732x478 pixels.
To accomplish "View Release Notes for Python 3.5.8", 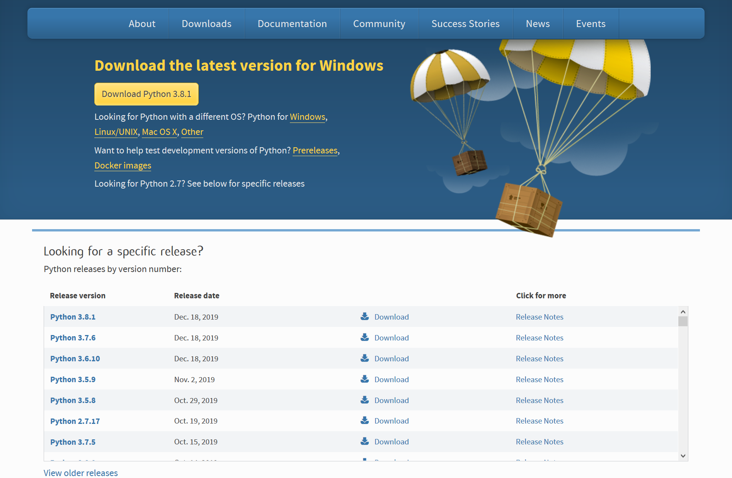I will [540, 400].
